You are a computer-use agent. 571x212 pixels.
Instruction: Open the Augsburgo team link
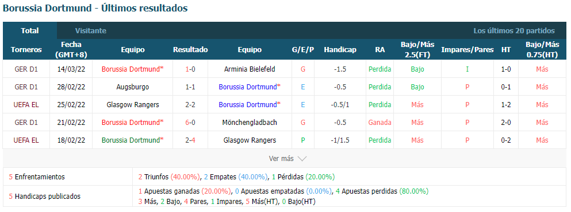[133, 87]
